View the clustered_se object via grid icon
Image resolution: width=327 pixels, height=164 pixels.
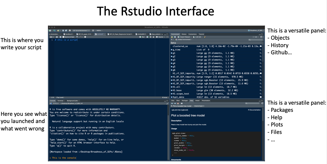(261, 46)
